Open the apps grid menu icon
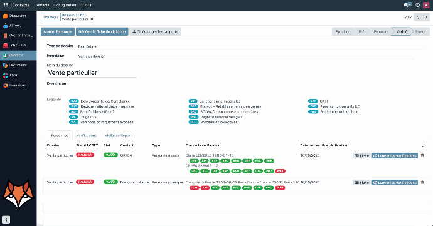 point(6,5)
